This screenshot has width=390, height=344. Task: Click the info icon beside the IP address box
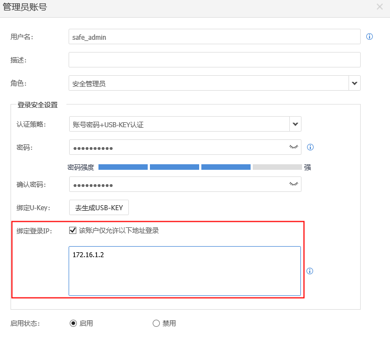(x=310, y=271)
